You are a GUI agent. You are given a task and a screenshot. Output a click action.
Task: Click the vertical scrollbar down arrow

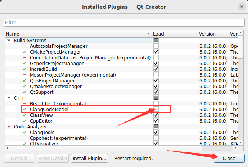[x=241, y=142]
